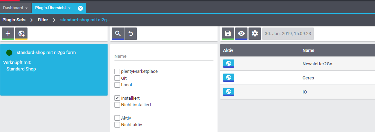Toggle the IO active globe icon

[x=229, y=92]
